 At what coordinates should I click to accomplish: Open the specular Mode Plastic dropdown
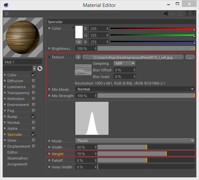[135, 141]
